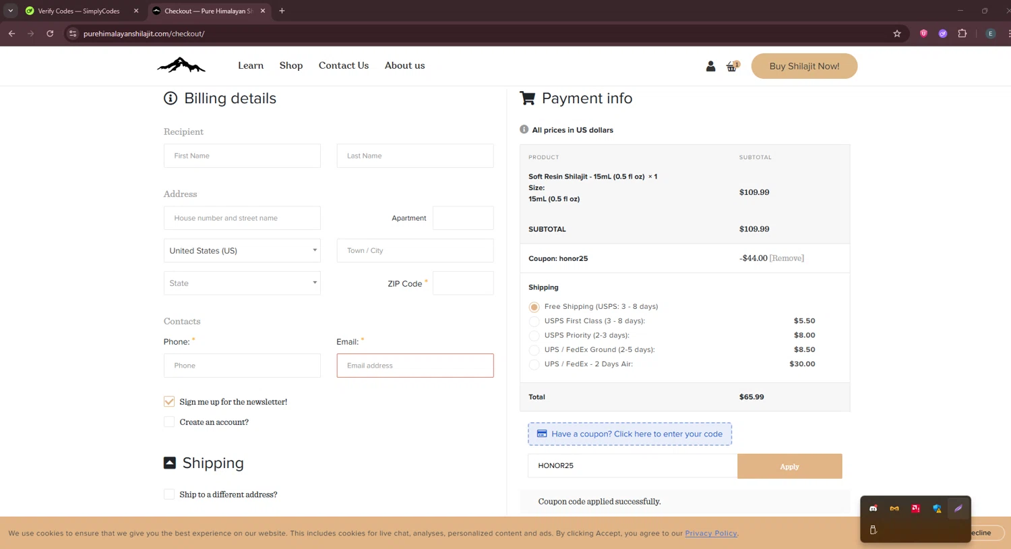This screenshot has height=549, width=1011.
Task: Go back with the browser back arrow
Action: [11, 33]
